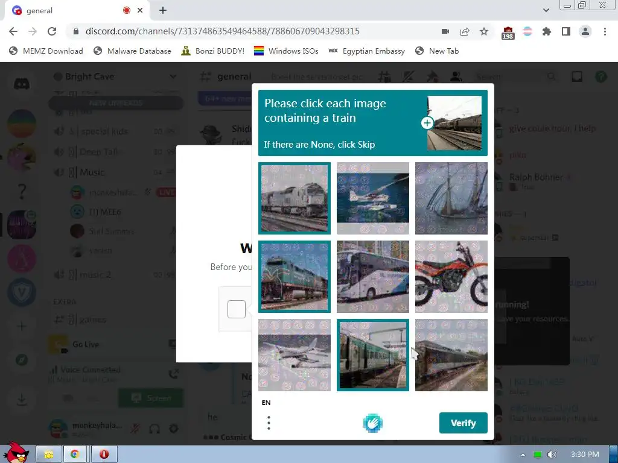Image resolution: width=618 pixels, height=463 pixels.
Task: Collapse the EXTRA channel category
Action: coord(65,301)
